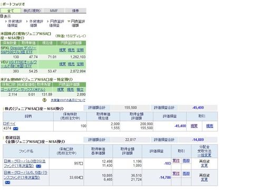Viewport: 253px width, 193px height.
Task: Click stock 評価額合計 value 155,500
Action: pos(131,108)
